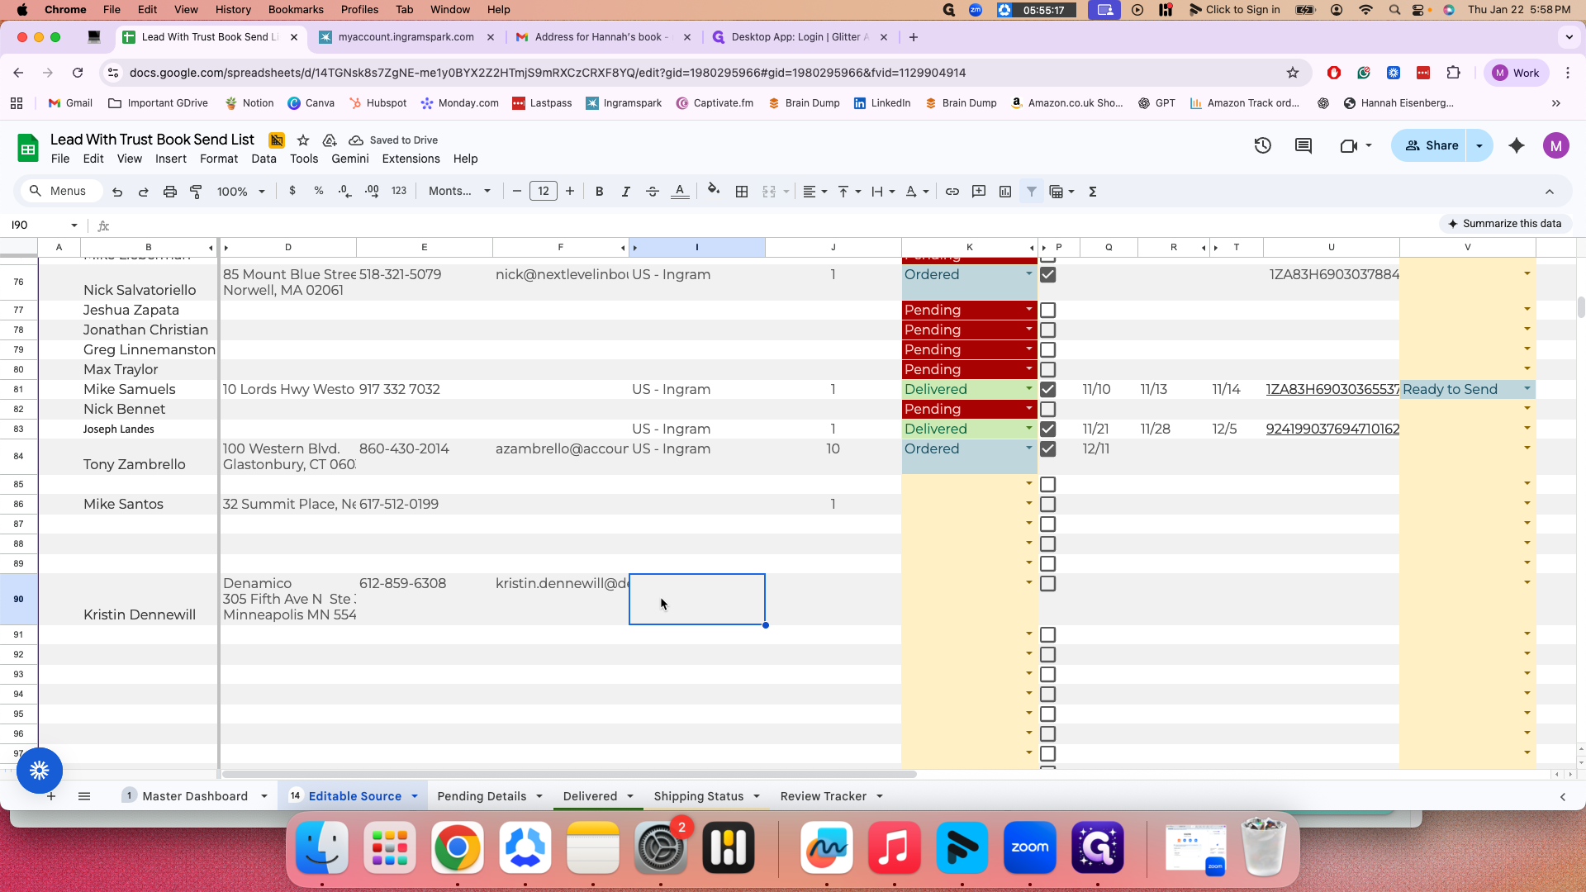Open the borders tool in toolbar
This screenshot has width=1586, height=892.
pos(742,192)
